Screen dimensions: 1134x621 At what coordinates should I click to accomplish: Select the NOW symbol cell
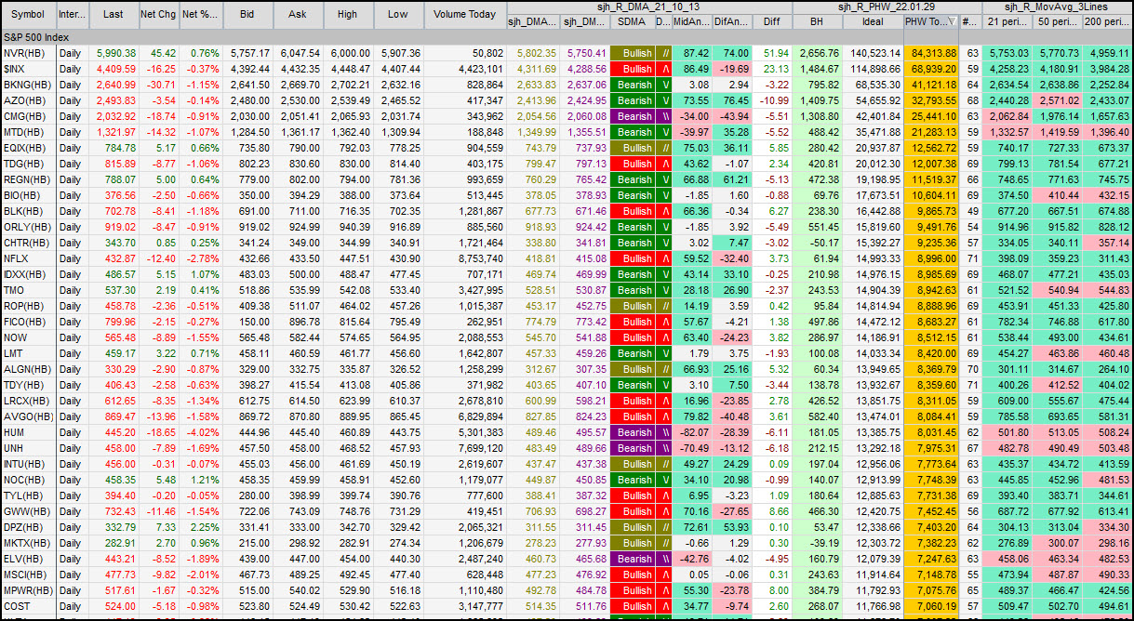[28, 337]
